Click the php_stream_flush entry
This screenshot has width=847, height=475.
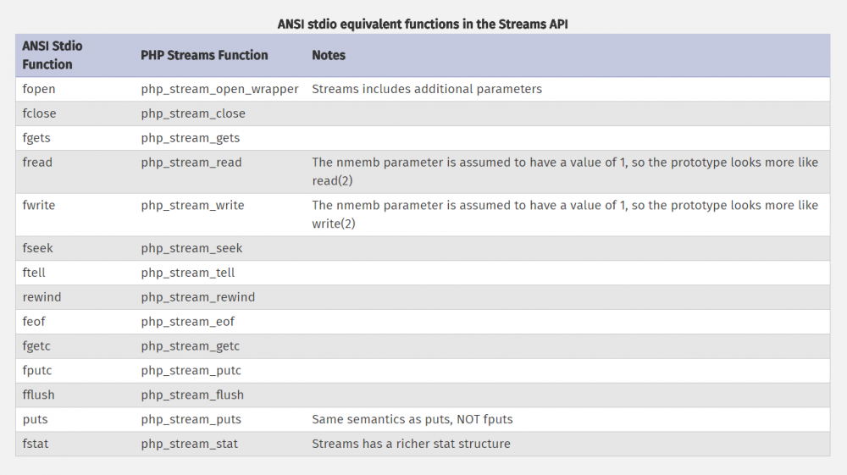point(192,395)
